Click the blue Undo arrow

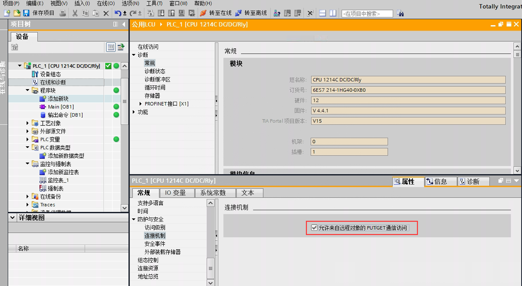click(x=118, y=13)
